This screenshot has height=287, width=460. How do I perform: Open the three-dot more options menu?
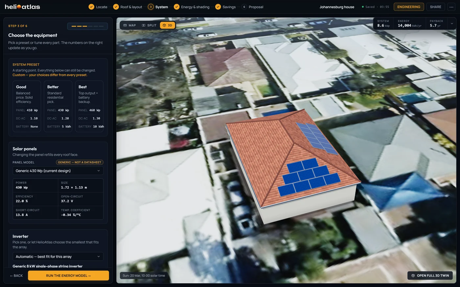coord(451,7)
